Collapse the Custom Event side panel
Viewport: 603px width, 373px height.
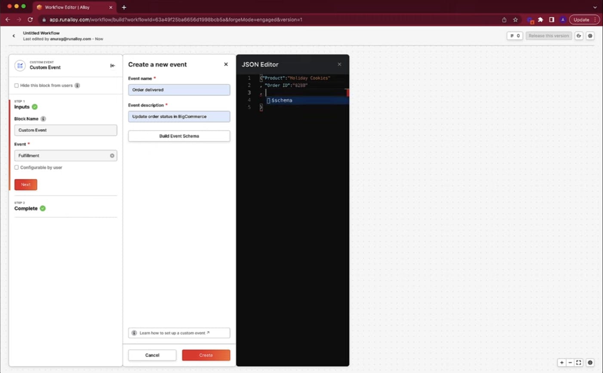coord(113,66)
